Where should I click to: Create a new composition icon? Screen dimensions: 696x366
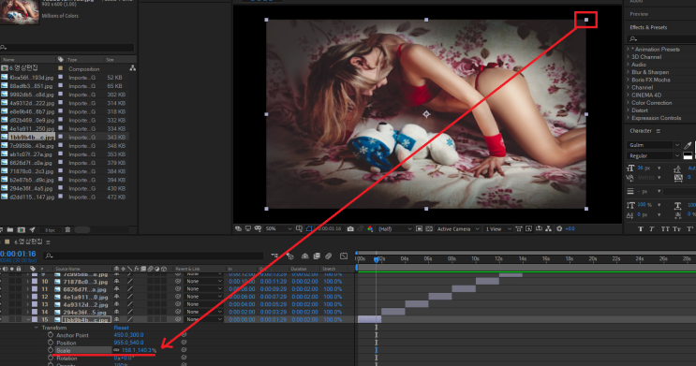(21, 230)
